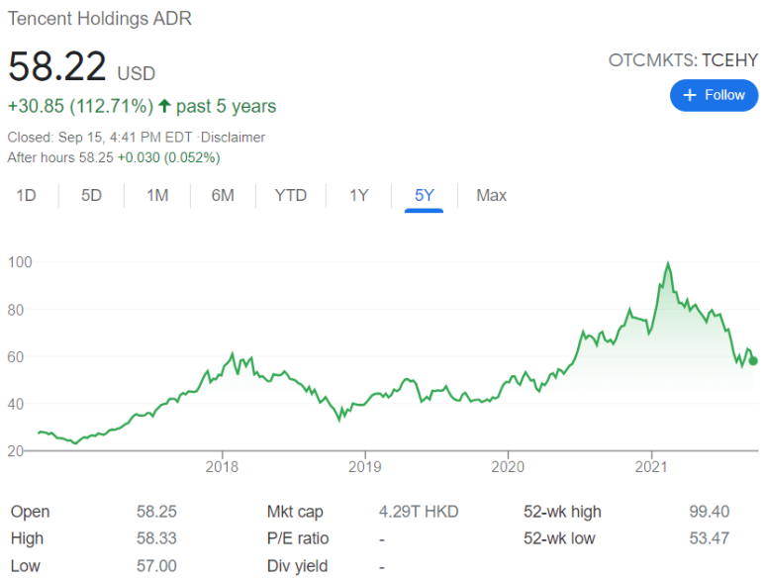
Task: Click the Closed: Sep 15, 4:41 PM EDT text
Action: (x=100, y=138)
